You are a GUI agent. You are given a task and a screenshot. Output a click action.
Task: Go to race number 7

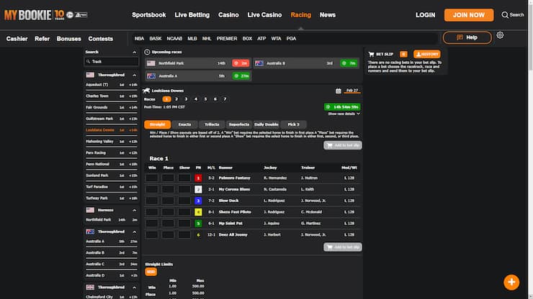click(x=225, y=99)
